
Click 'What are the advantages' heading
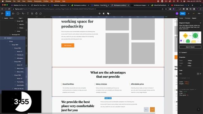click(108, 73)
